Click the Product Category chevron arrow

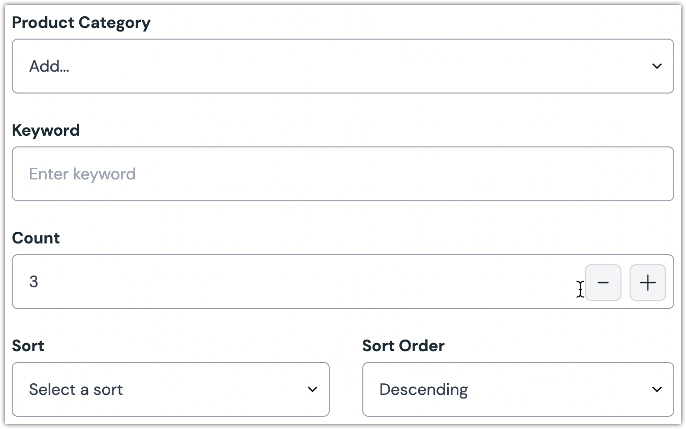point(657,66)
